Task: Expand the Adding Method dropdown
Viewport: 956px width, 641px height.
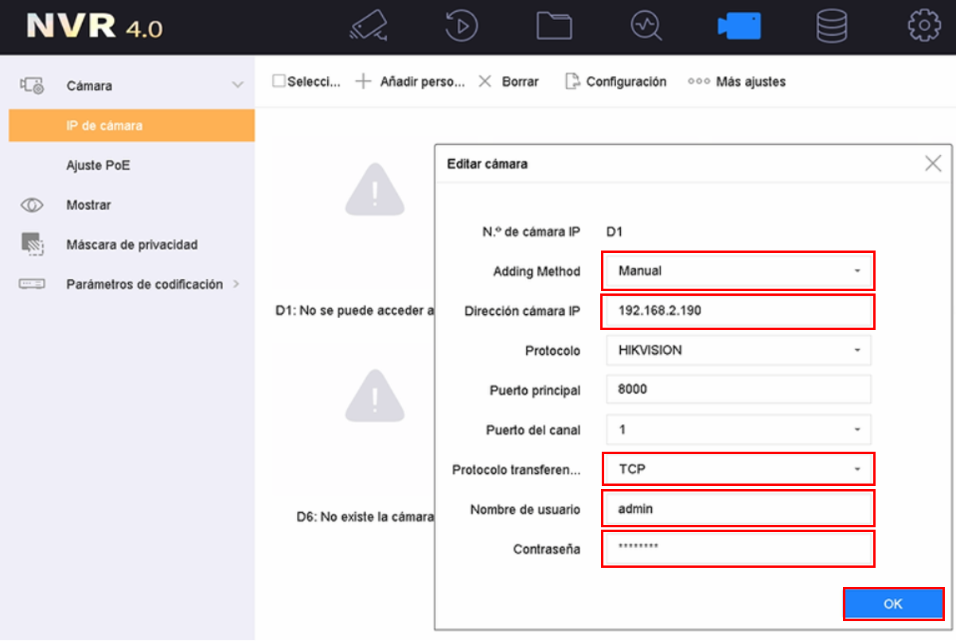Action: (x=738, y=270)
